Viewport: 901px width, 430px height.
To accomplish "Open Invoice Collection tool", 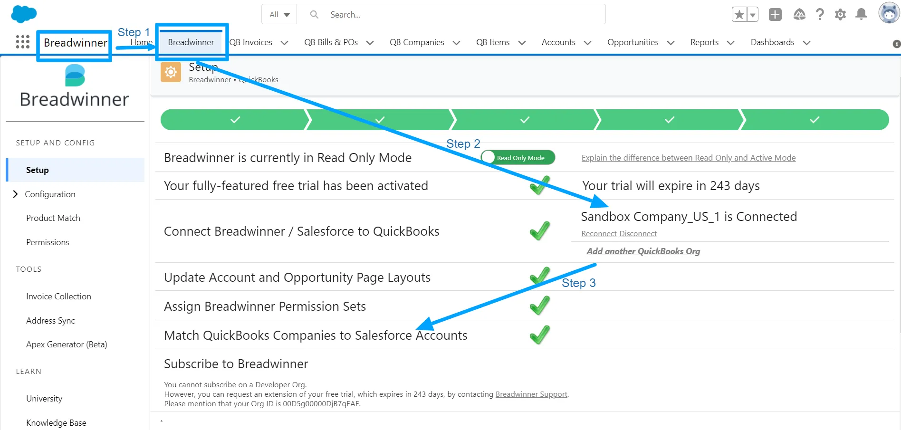I will (58, 296).
